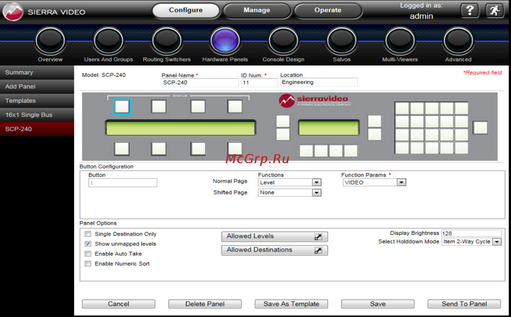Click the Button number field

(x=123, y=183)
